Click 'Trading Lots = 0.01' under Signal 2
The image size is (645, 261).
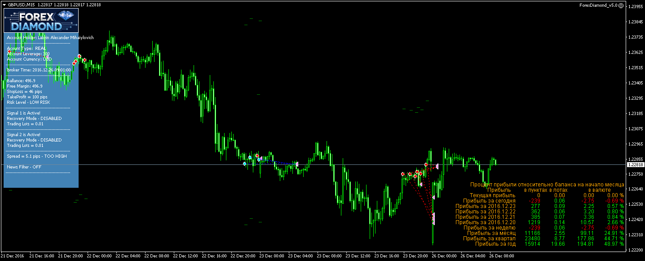click(x=25, y=146)
